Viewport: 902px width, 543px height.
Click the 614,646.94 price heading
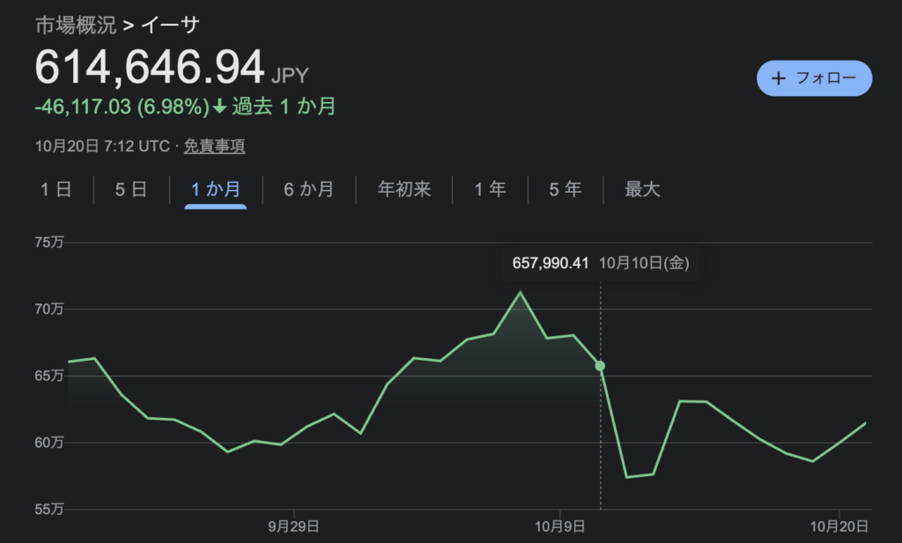(x=150, y=66)
